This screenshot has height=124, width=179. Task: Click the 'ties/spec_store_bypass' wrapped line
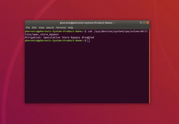(41, 34)
